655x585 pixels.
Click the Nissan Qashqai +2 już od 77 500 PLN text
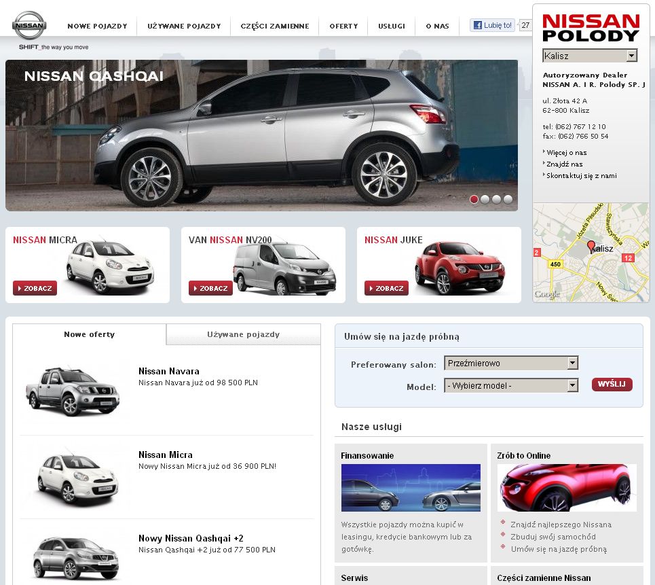click(207, 550)
